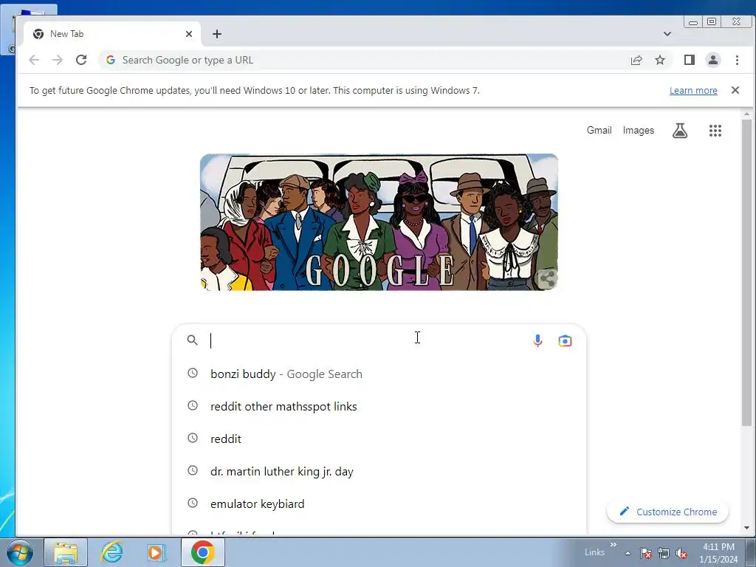The image size is (756, 567).
Task: Choose 'dr. martin luther king jr. day' suggestion
Action: tap(379, 471)
